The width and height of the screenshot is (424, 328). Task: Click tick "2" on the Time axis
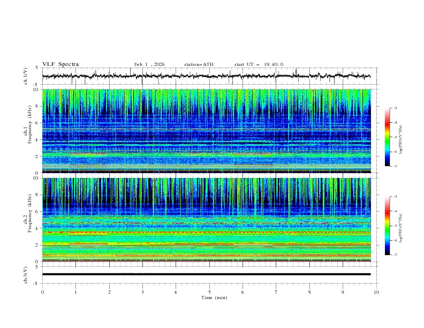pos(109,292)
